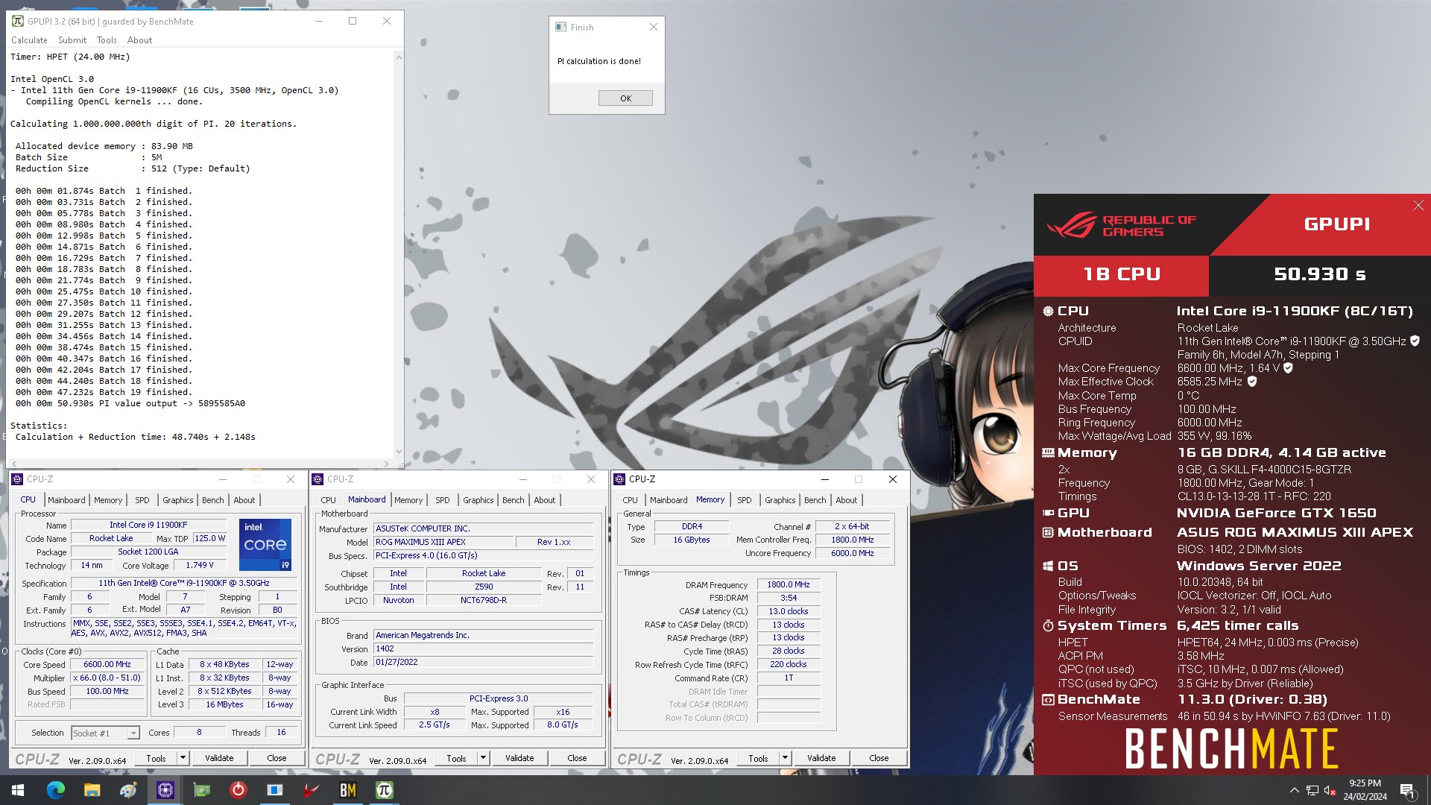Click the PI value output line in GPUPI
1431x805 pixels.
click(130, 403)
